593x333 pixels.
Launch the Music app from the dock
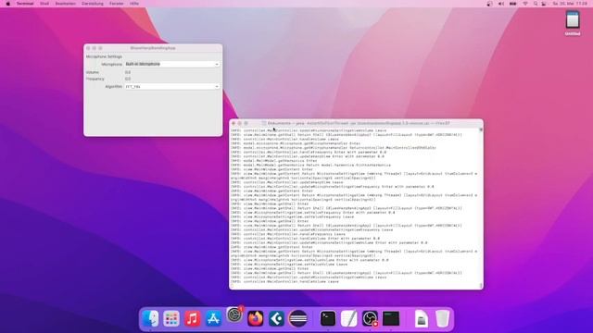click(193, 318)
